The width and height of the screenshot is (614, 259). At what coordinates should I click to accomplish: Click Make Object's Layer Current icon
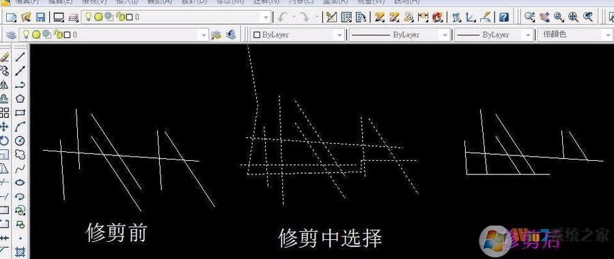[216, 35]
